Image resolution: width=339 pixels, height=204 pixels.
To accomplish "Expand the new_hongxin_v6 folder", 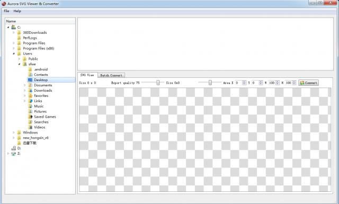I will tap(14, 138).
